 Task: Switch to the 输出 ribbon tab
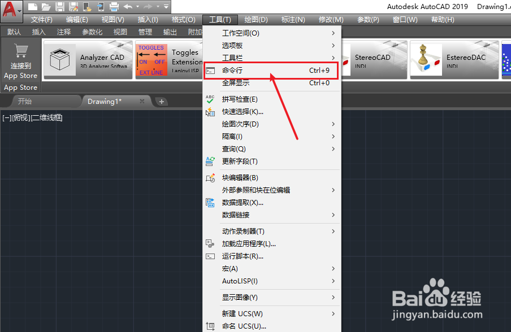[170, 32]
